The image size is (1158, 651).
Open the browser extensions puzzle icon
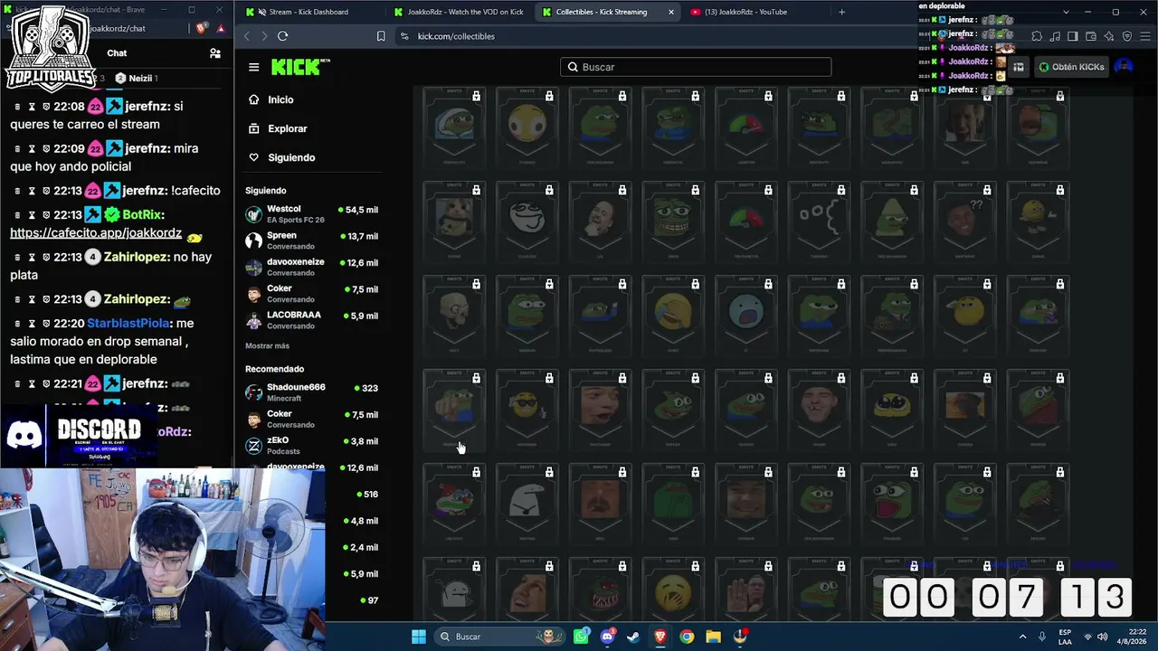(x=1037, y=36)
